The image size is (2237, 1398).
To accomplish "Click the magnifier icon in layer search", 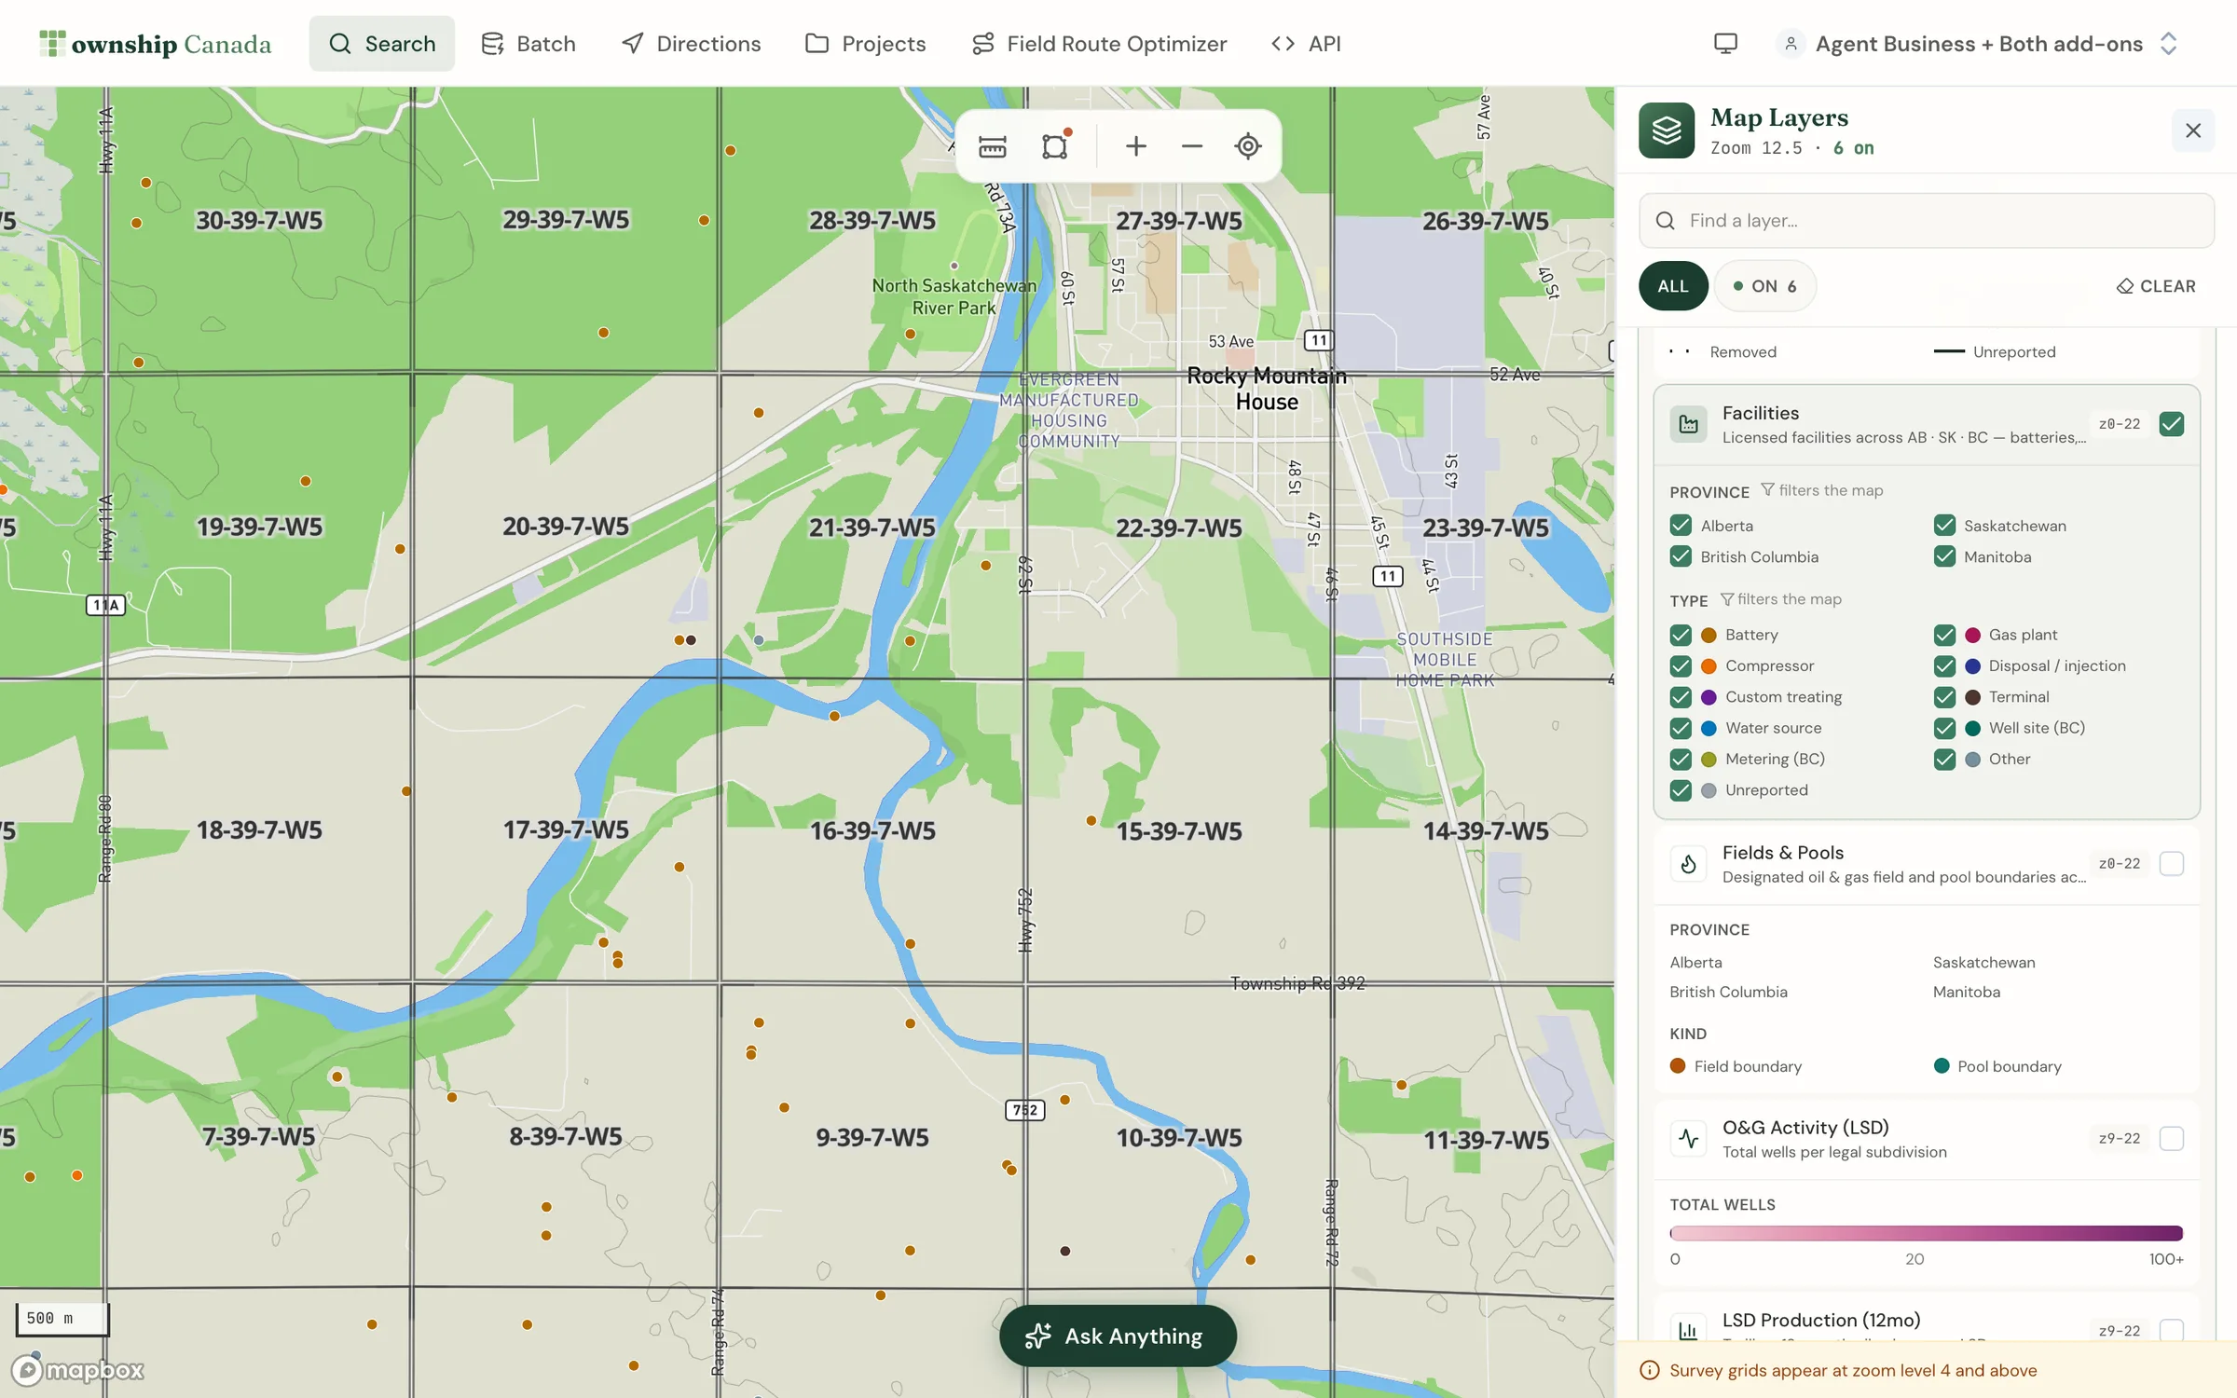I will 1665,221.
